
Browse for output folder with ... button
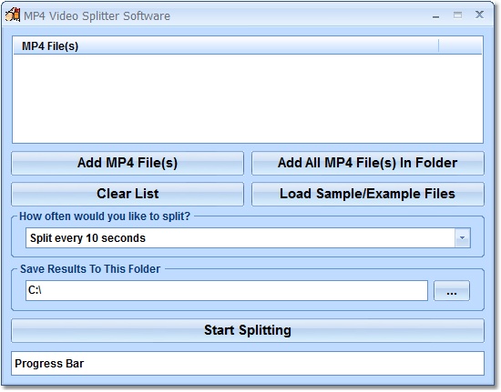pyautogui.click(x=452, y=290)
